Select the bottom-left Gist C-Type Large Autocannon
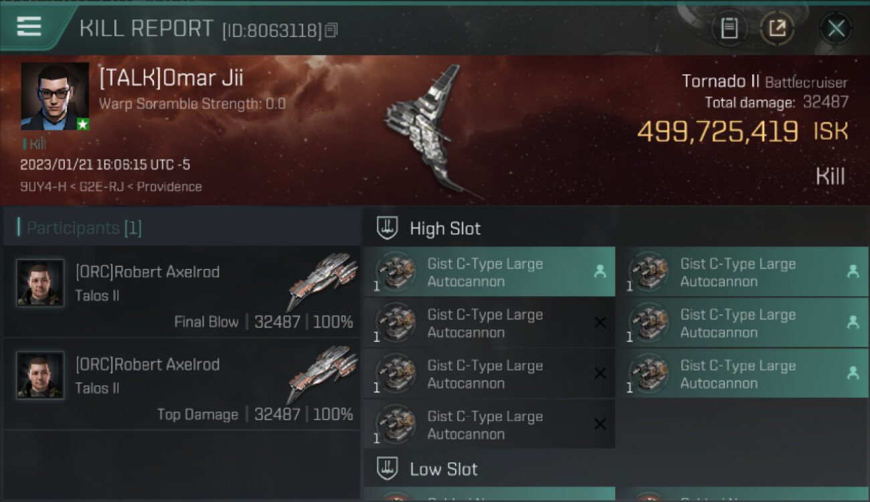 (489, 424)
